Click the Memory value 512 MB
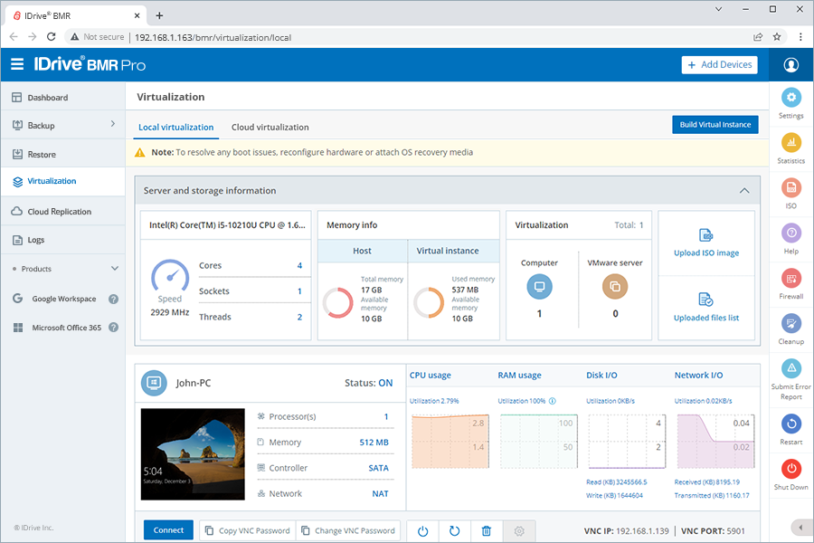The height and width of the screenshot is (543, 814). [x=374, y=443]
